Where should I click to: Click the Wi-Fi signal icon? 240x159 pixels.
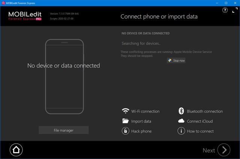pyautogui.click(x=125, y=111)
